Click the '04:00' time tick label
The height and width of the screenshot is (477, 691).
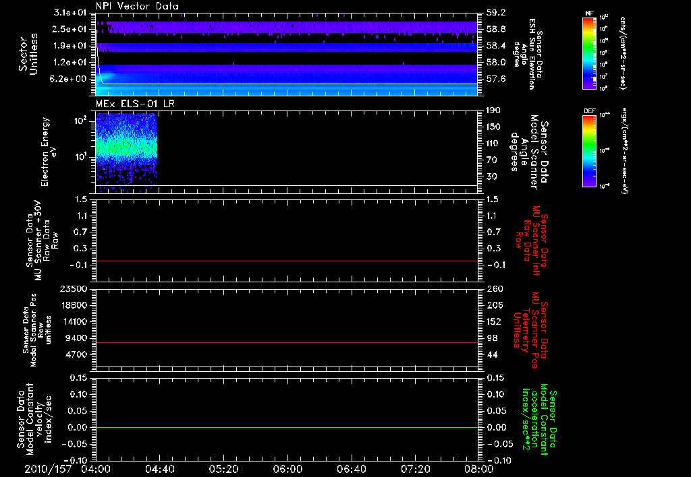pos(96,469)
